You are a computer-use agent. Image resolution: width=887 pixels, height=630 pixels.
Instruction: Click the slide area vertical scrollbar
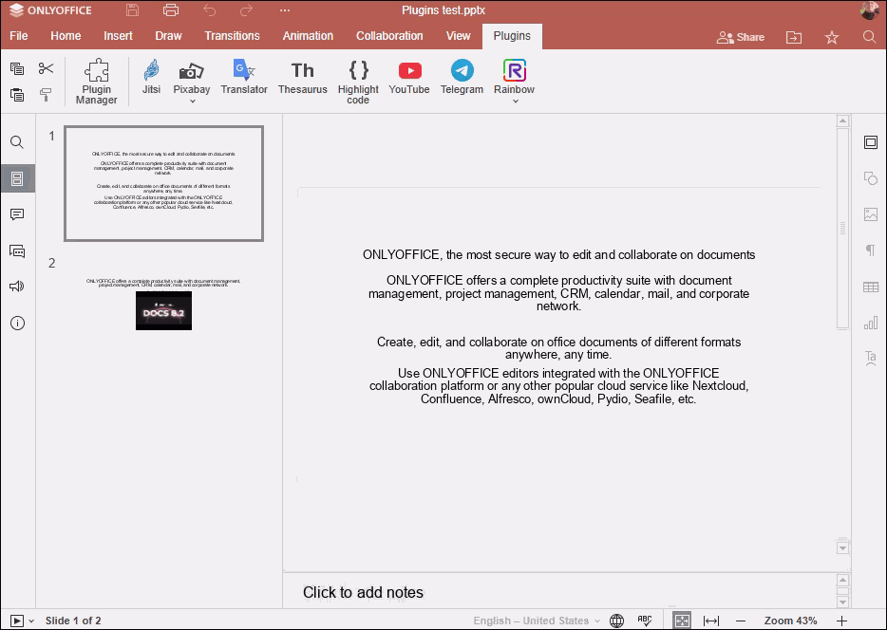coord(841,229)
